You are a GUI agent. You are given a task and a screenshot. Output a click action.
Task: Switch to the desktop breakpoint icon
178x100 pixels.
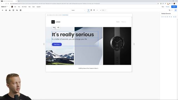pos(88,10)
